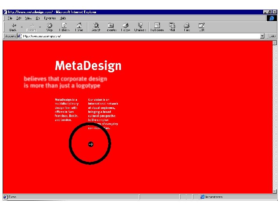The width and height of the screenshot is (280, 210).
Task: Show the History toolbar button
Action: [x=126, y=27]
